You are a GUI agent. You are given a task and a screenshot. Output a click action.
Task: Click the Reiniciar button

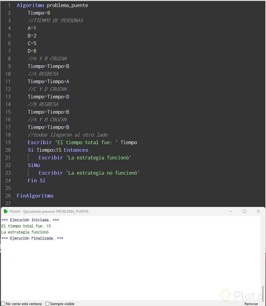coord(251,304)
